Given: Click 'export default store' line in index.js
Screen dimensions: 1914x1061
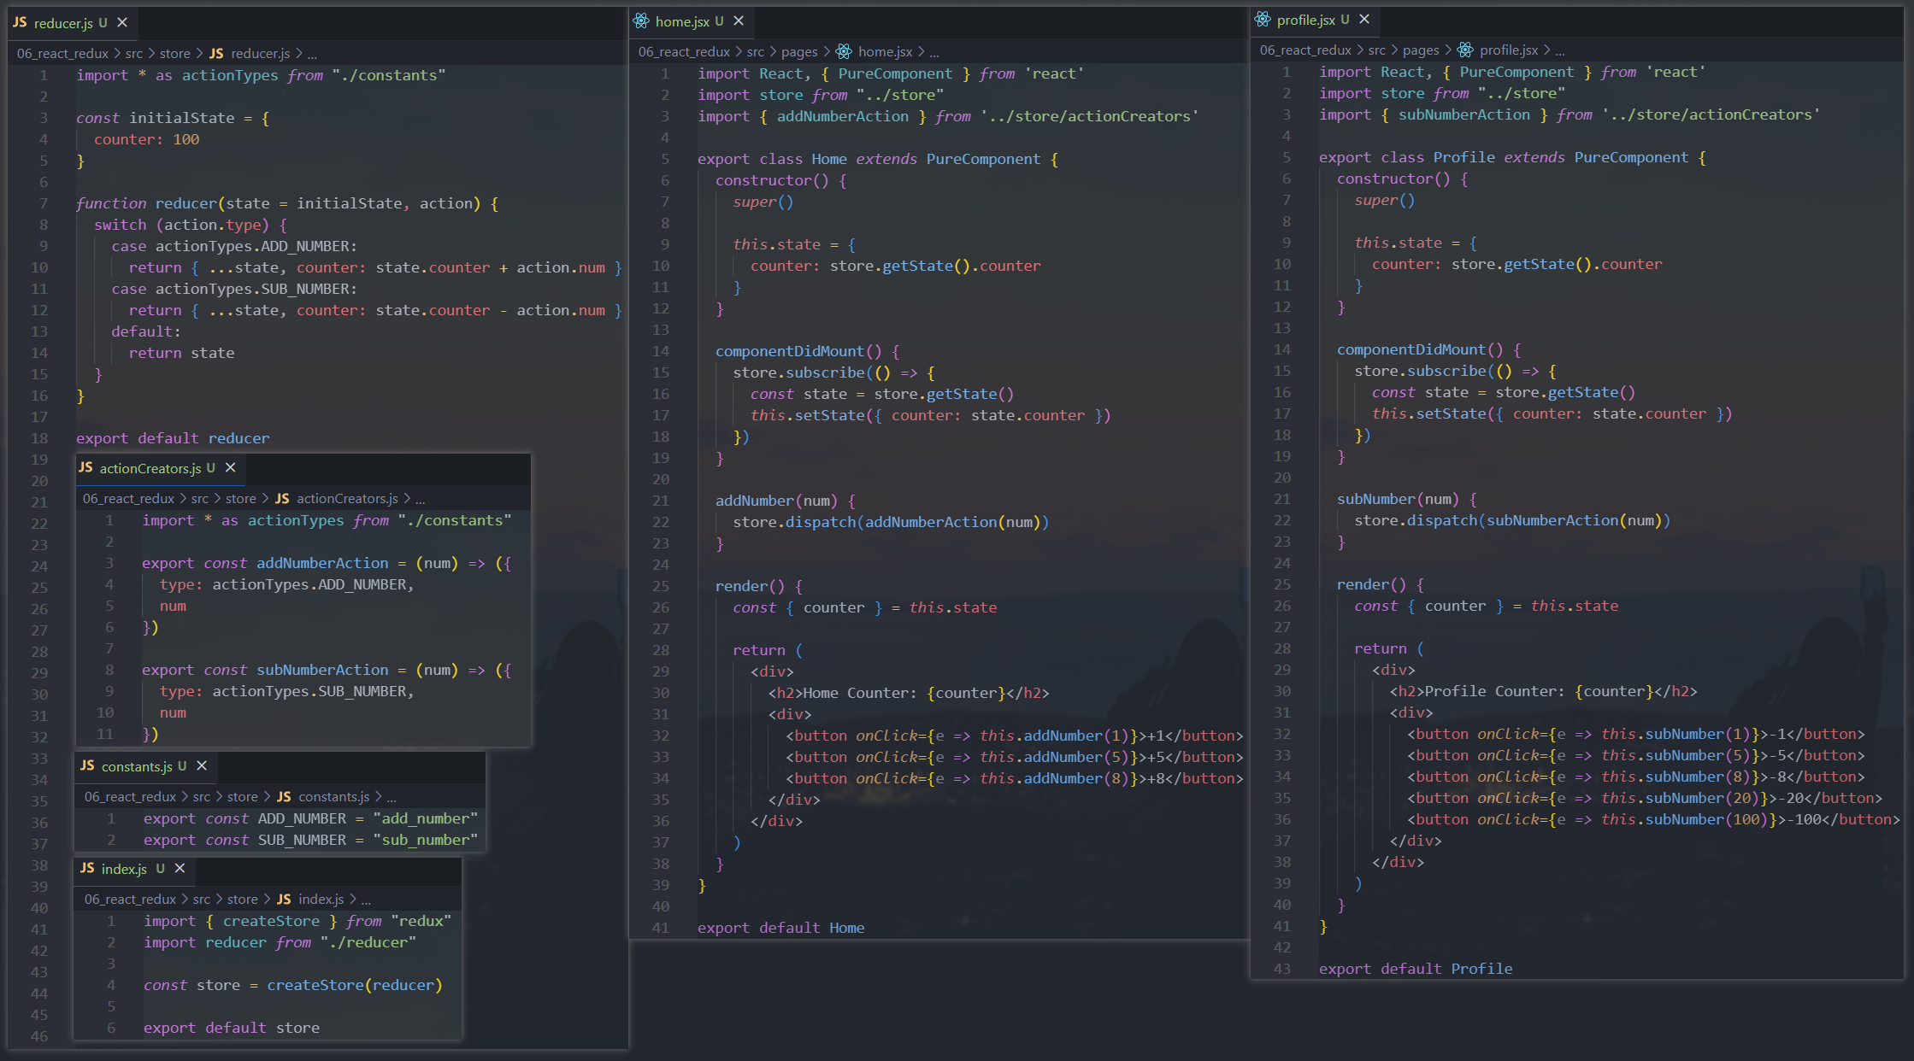Looking at the screenshot, I should pos(231,1028).
